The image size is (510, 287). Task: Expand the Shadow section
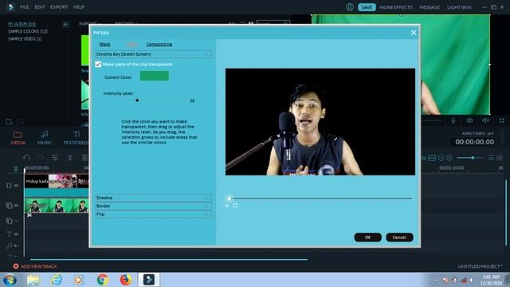(153, 198)
